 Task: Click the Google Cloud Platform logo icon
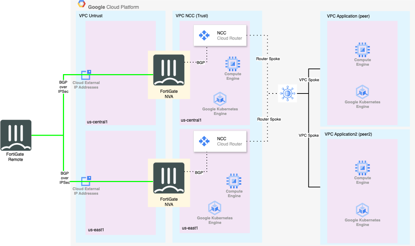click(x=82, y=4)
